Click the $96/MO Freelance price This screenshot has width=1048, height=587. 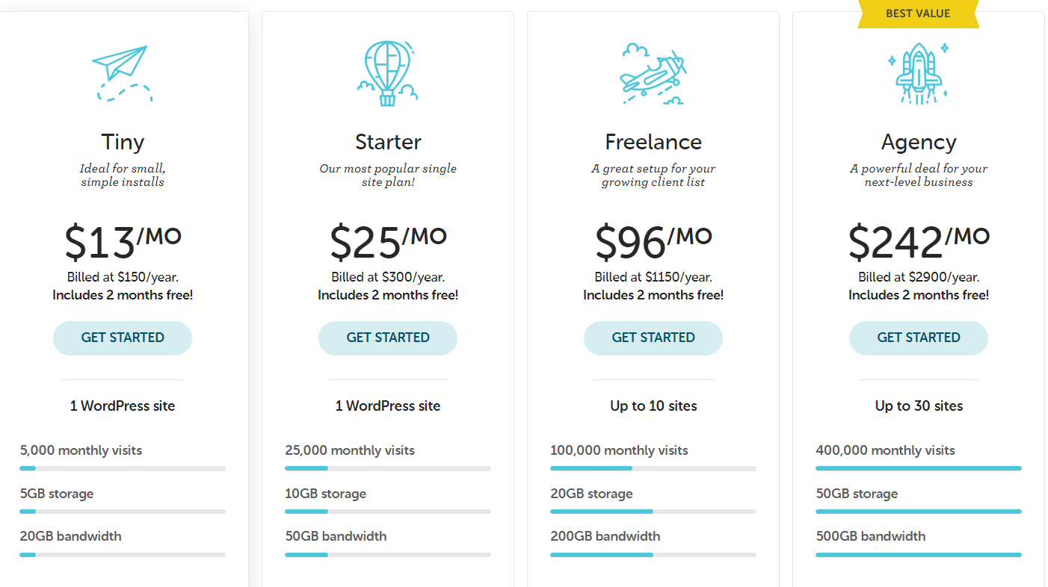tap(653, 240)
